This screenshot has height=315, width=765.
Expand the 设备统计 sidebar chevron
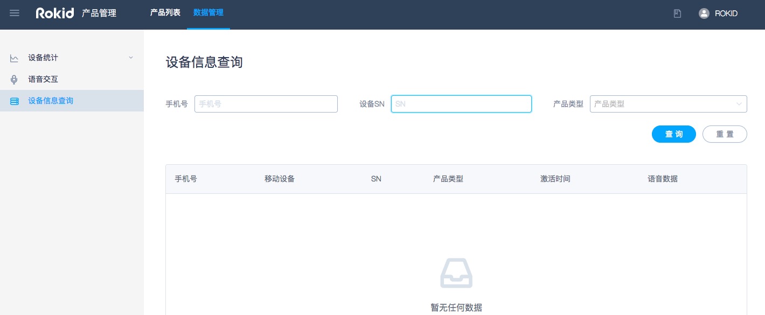click(130, 58)
